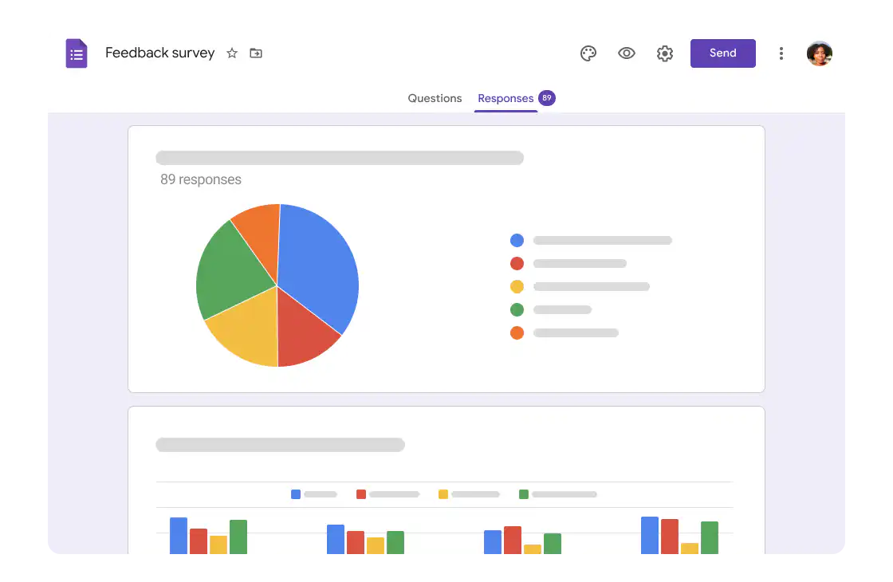Click the 89 count badge on Responses

(x=547, y=97)
